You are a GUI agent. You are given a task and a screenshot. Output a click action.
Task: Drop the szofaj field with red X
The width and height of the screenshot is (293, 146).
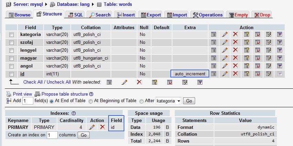235,42
